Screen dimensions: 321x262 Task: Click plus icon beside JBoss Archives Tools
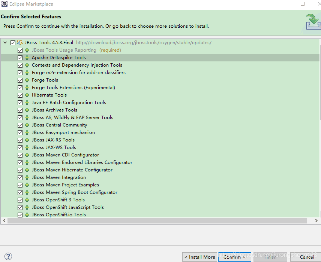click(x=27, y=110)
